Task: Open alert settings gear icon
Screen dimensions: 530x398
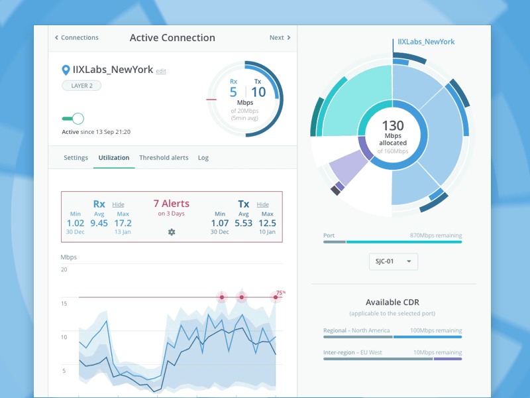Action: tap(172, 232)
